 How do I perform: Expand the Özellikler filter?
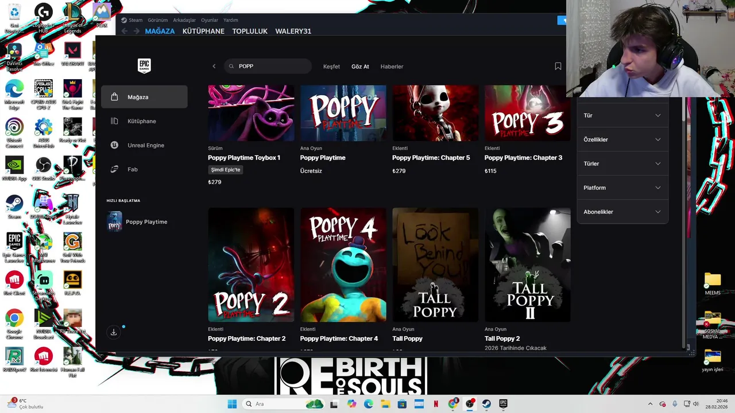coord(622,139)
